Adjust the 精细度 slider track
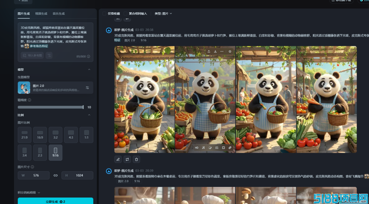369x204 pixels. pyautogui.click(x=51, y=107)
